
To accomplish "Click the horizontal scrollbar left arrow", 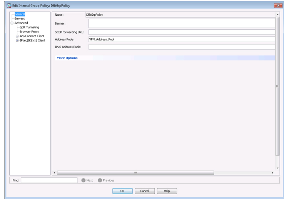I will tap(54, 173).
